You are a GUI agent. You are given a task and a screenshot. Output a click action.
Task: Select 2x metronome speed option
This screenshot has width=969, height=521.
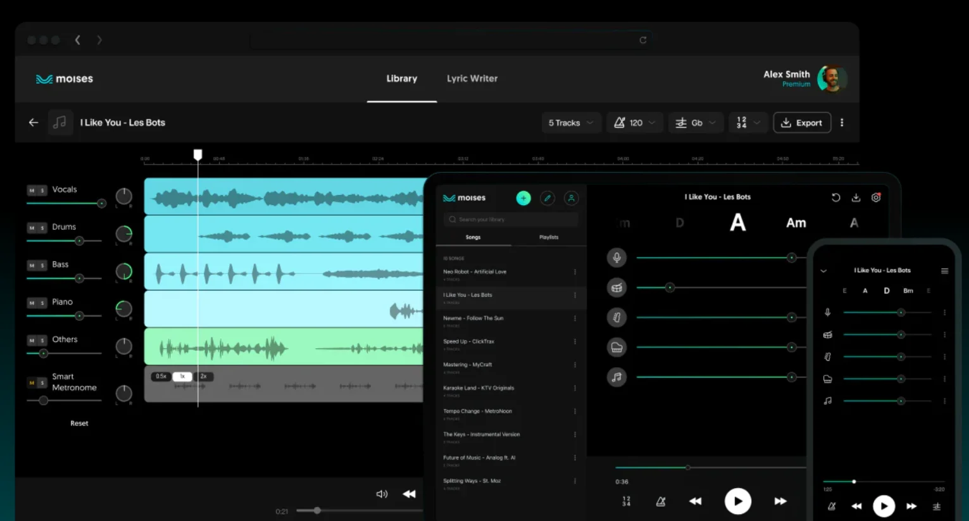click(204, 376)
